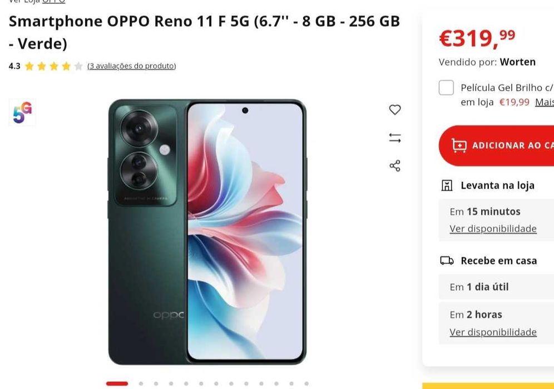Click the OPPO Reno 11 F product image
554x389 pixels.
coord(207,232)
